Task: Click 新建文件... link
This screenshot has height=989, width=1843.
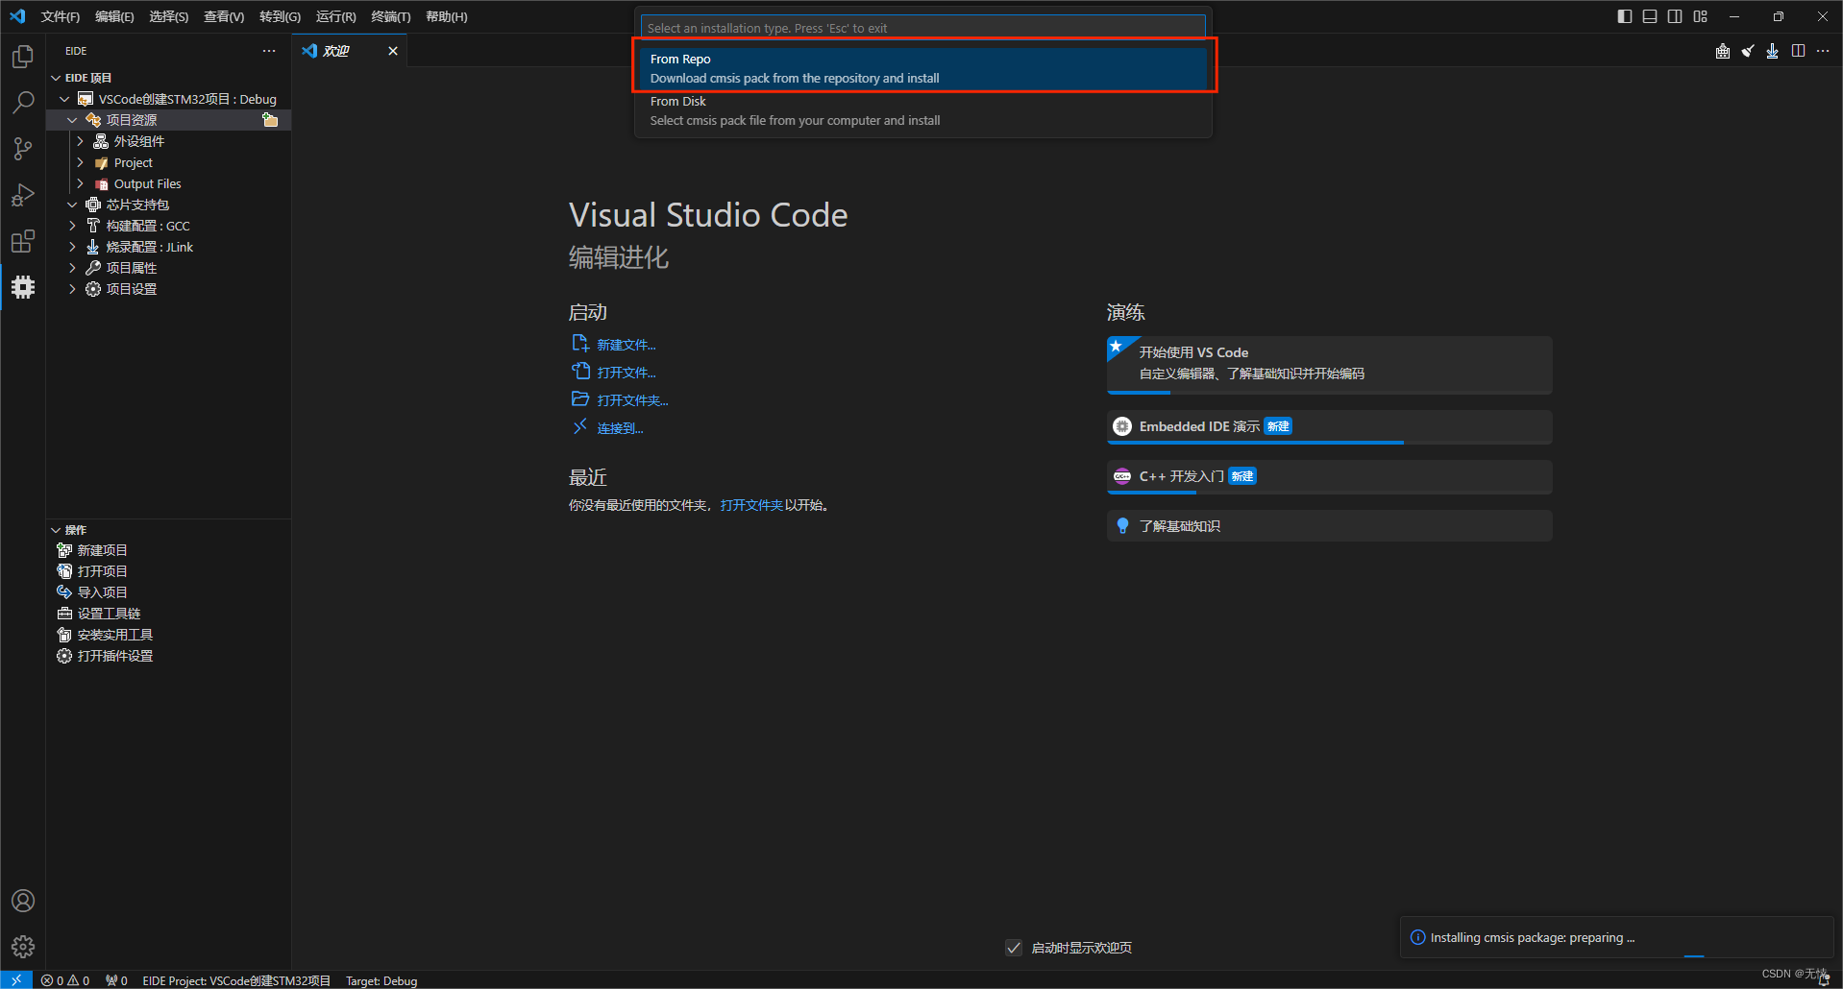Action: click(626, 345)
